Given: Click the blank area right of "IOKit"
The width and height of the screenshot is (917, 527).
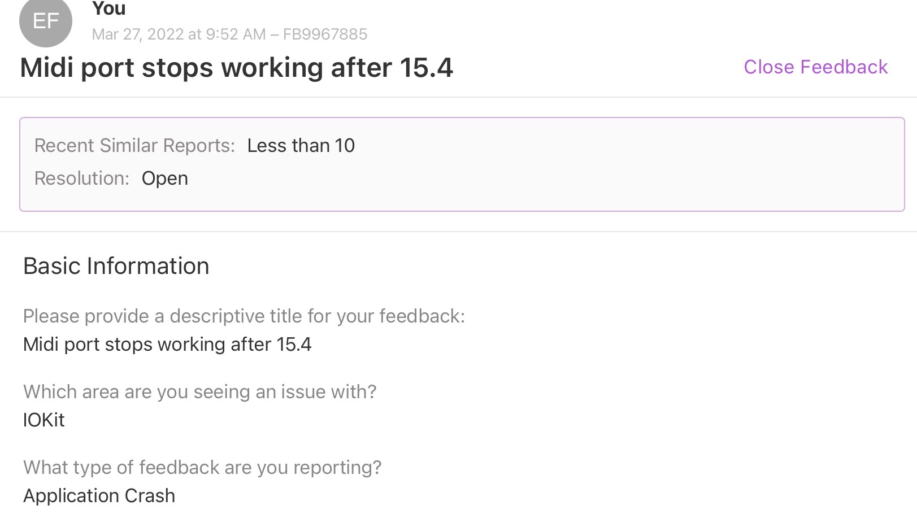Looking at the screenshot, I should pos(396,420).
